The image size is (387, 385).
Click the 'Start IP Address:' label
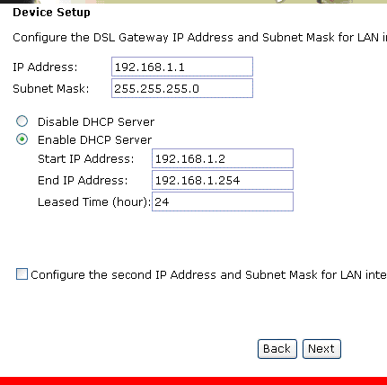tap(86, 158)
